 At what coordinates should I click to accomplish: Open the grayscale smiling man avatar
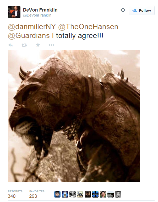point(118,194)
